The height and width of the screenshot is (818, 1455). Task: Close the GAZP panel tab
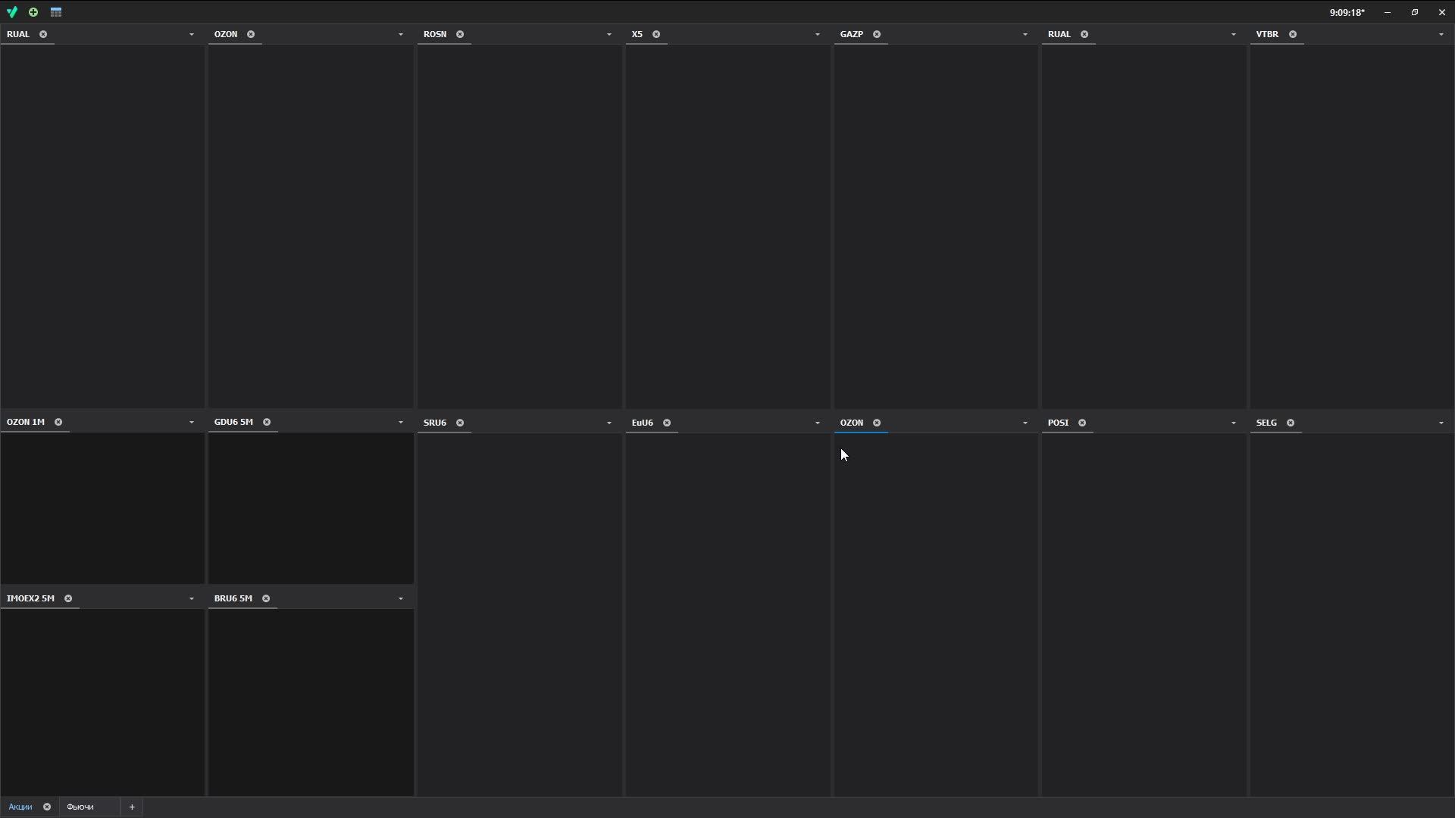tap(877, 34)
